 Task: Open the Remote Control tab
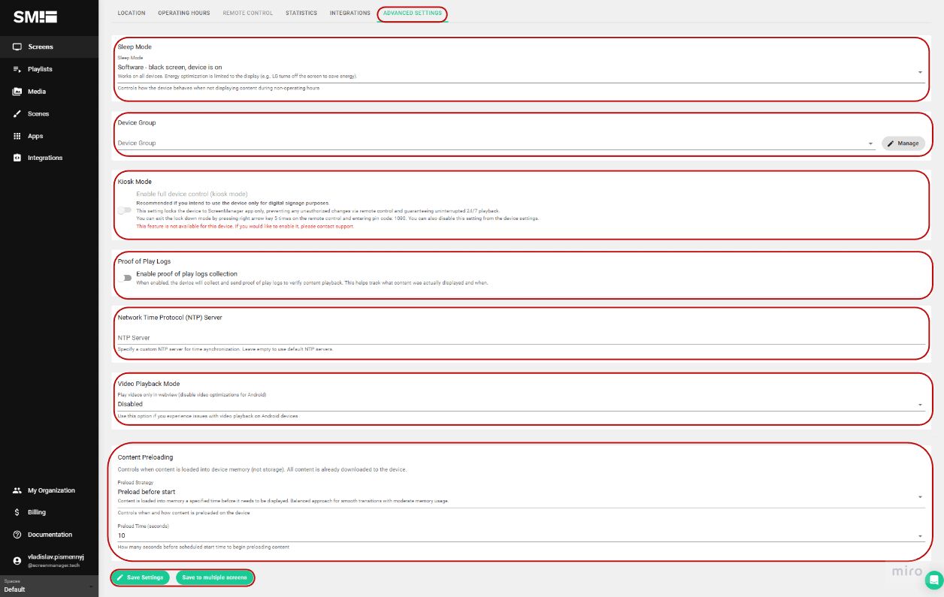pyautogui.click(x=248, y=13)
